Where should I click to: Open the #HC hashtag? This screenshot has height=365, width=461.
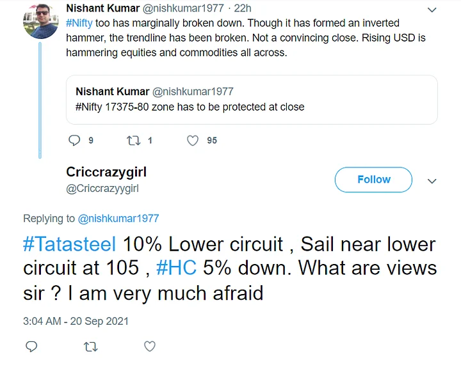[x=176, y=268]
